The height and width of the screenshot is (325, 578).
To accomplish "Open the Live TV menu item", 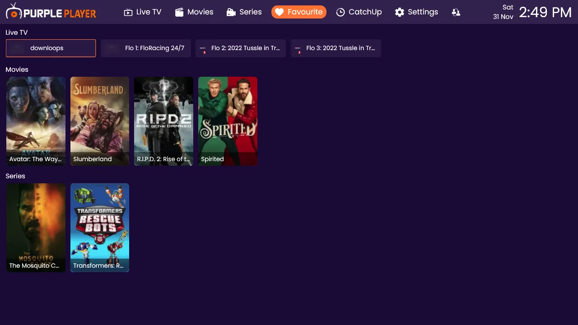I will pyautogui.click(x=143, y=12).
